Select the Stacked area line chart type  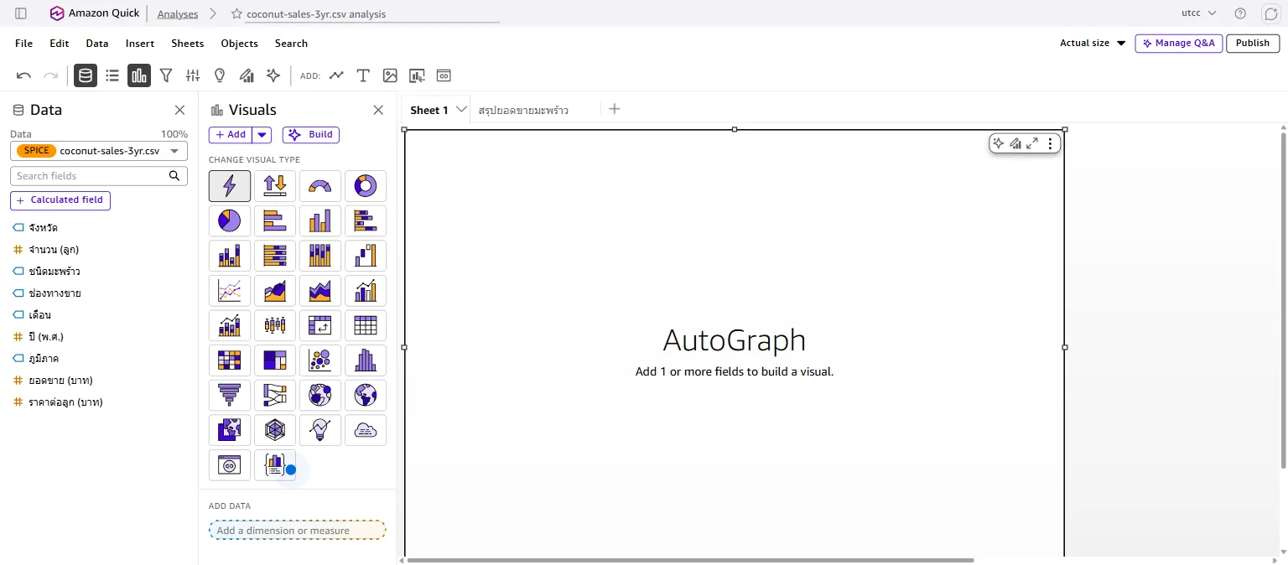(320, 291)
